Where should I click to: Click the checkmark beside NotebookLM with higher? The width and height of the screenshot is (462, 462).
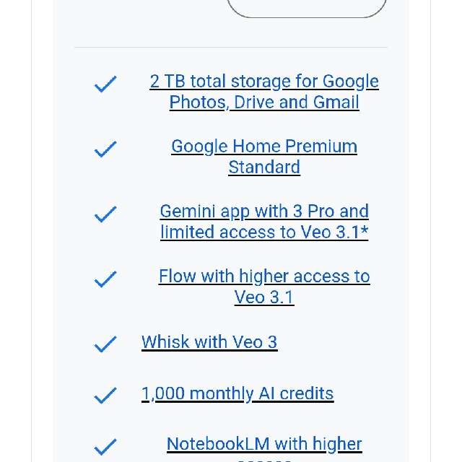coord(105,447)
